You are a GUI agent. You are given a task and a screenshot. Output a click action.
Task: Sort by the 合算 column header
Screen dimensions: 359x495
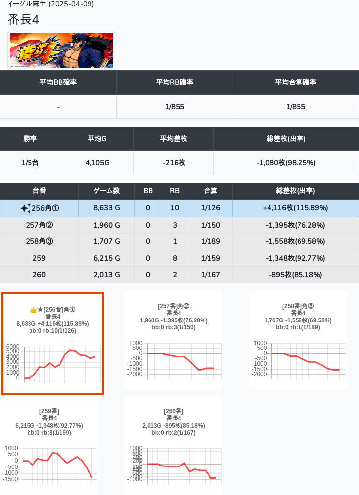[210, 191]
